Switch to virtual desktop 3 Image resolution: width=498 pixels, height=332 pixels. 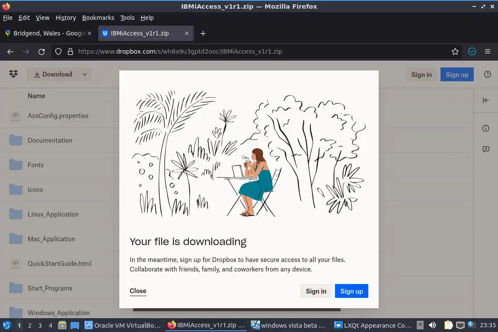(x=40, y=326)
